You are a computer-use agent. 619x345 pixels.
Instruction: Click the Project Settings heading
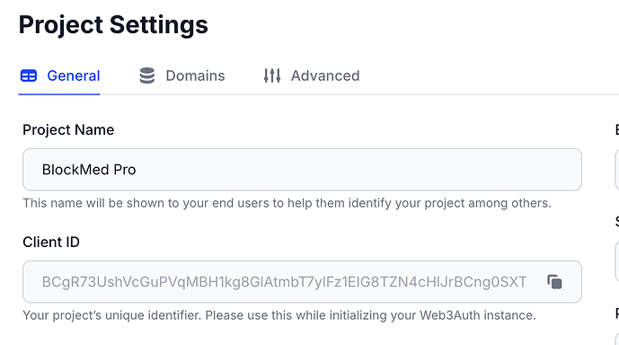pyautogui.click(x=113, y=24)
